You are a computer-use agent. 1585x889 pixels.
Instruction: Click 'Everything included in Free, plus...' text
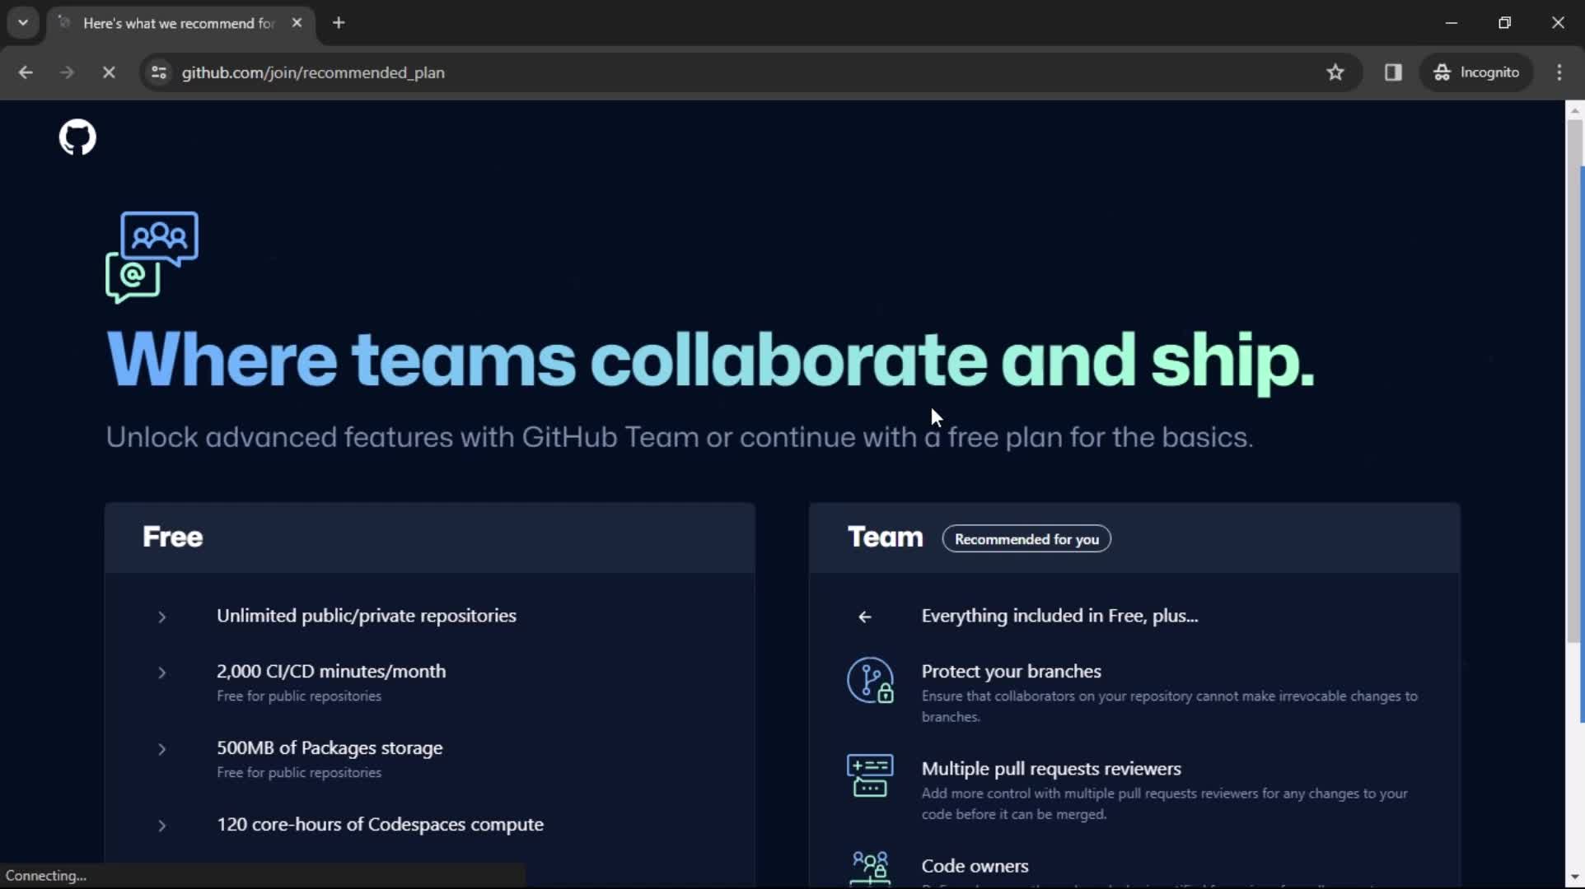pos(1059,616)
